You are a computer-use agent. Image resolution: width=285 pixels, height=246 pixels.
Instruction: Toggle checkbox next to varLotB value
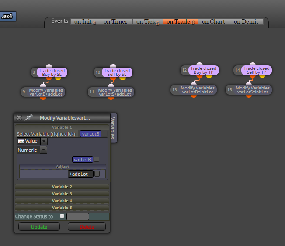point(97,159)
